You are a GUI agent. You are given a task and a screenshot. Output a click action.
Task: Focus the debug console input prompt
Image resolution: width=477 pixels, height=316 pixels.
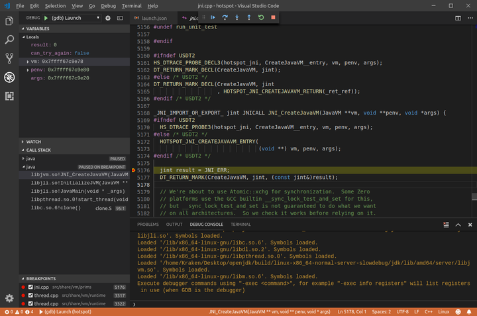(x=304, y=304)
